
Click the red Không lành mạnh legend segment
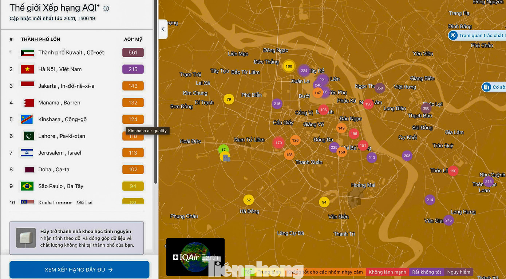(x=387, y=272)
